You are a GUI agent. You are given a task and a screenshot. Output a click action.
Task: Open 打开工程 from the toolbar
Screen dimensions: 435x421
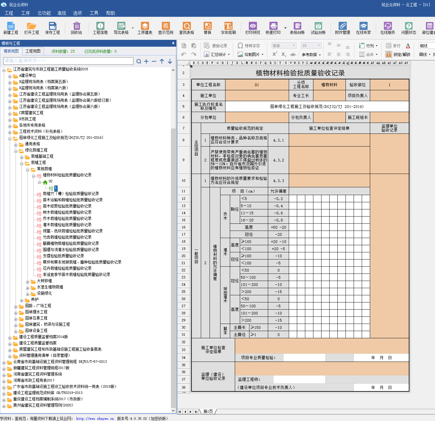pyautogui.click(x=31, y=28)
